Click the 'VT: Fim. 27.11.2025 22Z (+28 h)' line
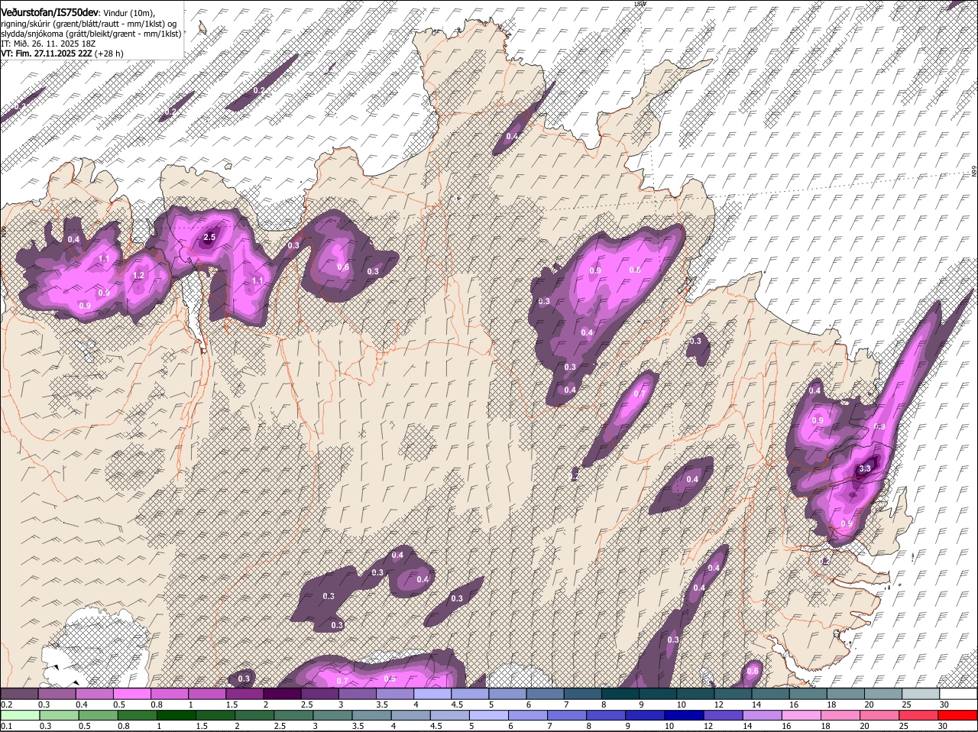 coord(62,53)
